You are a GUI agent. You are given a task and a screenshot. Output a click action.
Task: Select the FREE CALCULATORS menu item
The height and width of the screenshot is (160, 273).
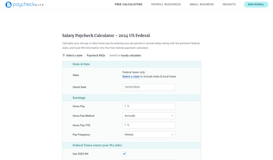click(129, 4)
